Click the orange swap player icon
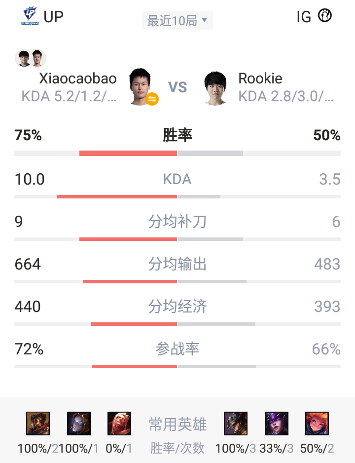This screenshot has width=355, height=463. point(152,99)
